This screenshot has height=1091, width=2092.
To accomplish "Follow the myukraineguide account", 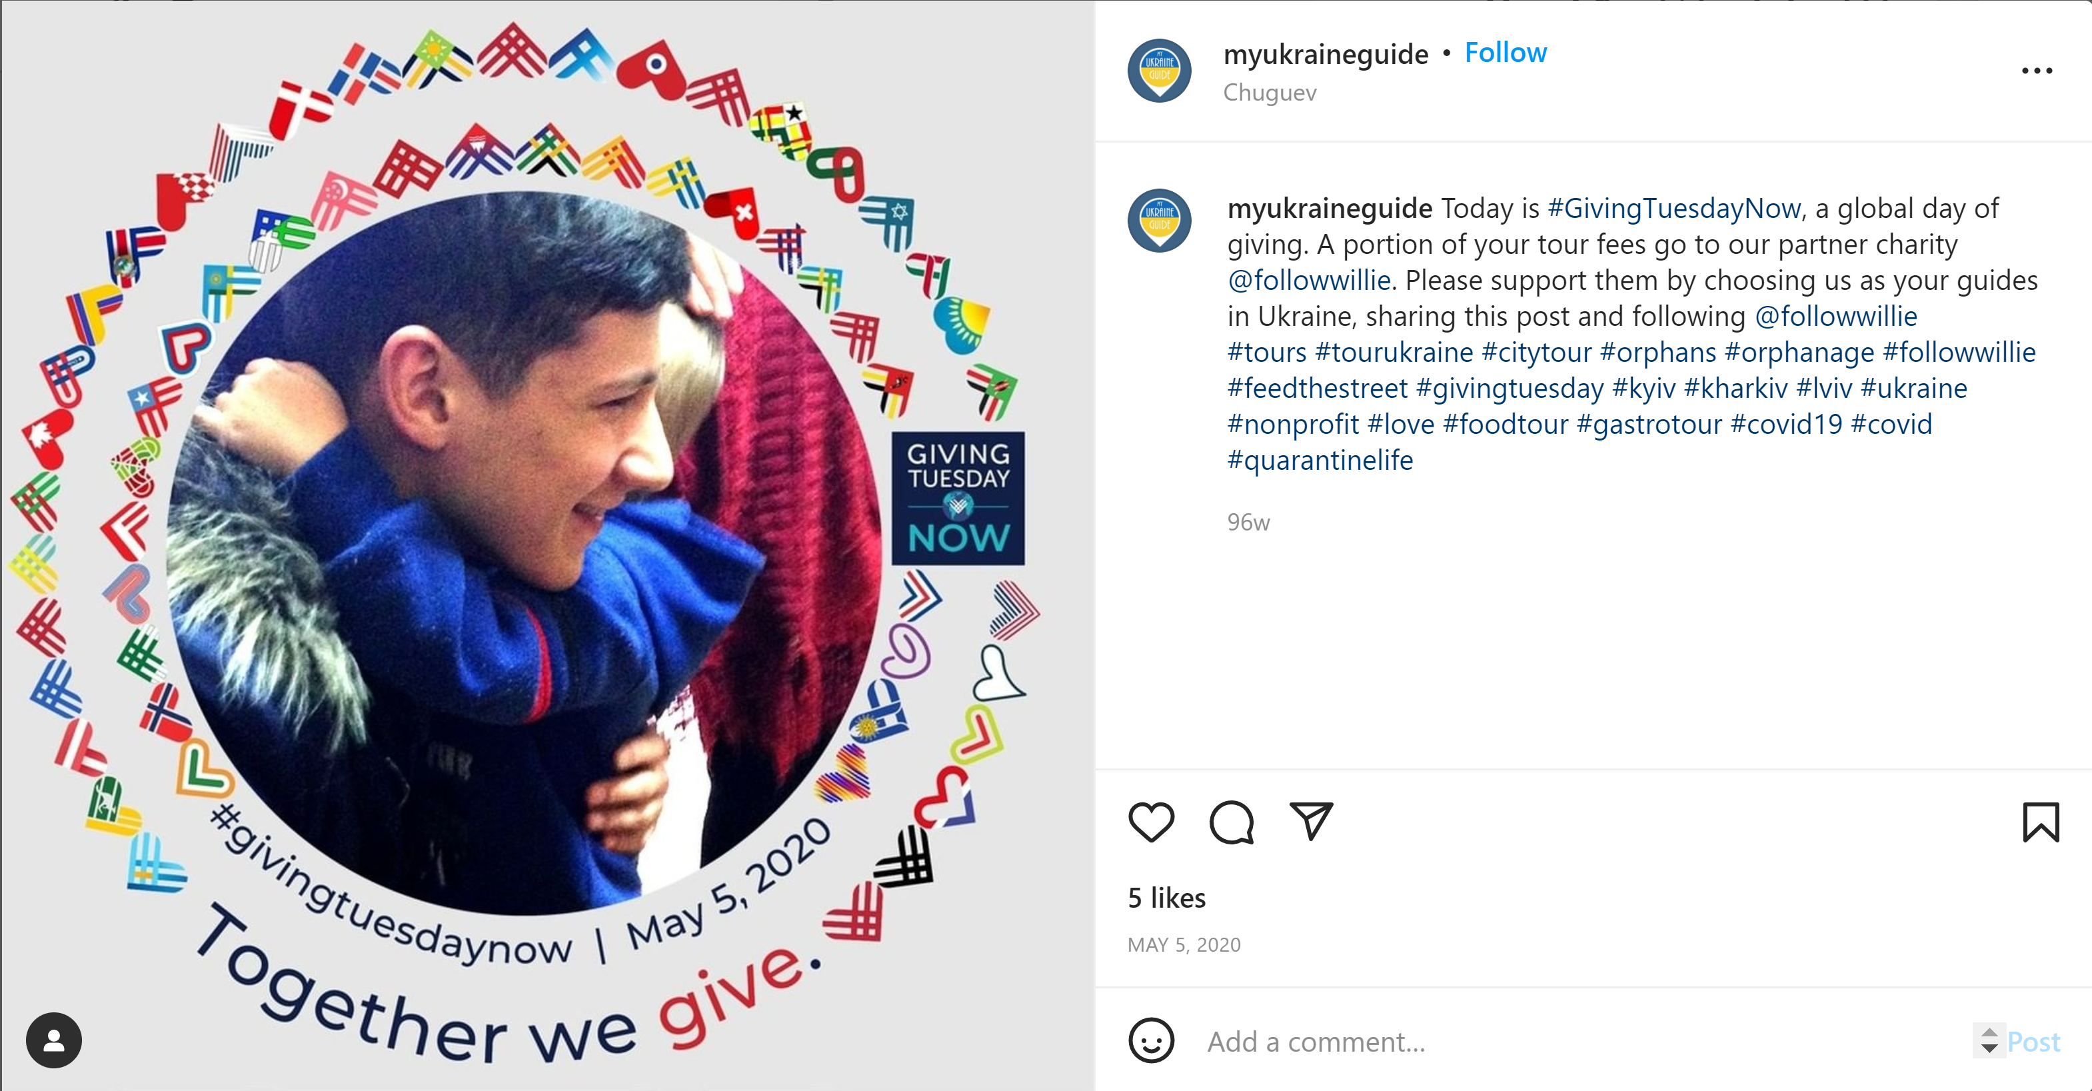I will point(1506,53).
